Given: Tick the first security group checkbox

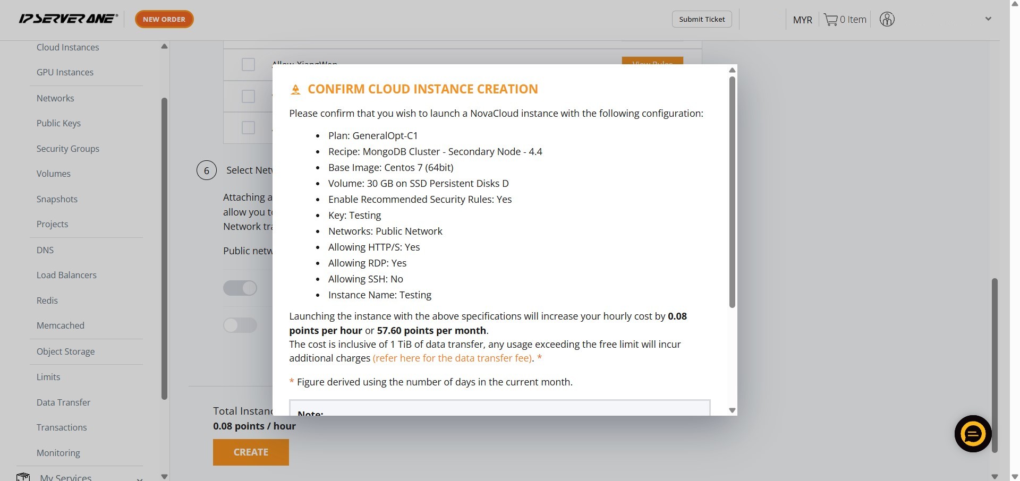Looking at the screenshot, I should tap(248, 65).
